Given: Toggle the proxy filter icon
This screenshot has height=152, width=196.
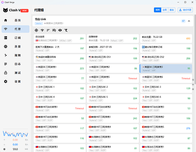Looking at the screenshot, I should 66,30.
